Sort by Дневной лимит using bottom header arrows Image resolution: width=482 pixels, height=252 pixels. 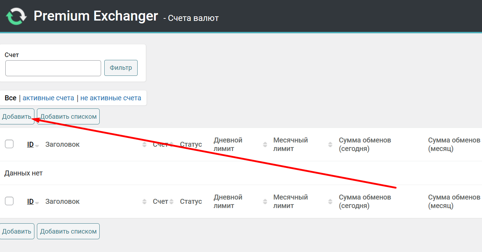[265, 202]
